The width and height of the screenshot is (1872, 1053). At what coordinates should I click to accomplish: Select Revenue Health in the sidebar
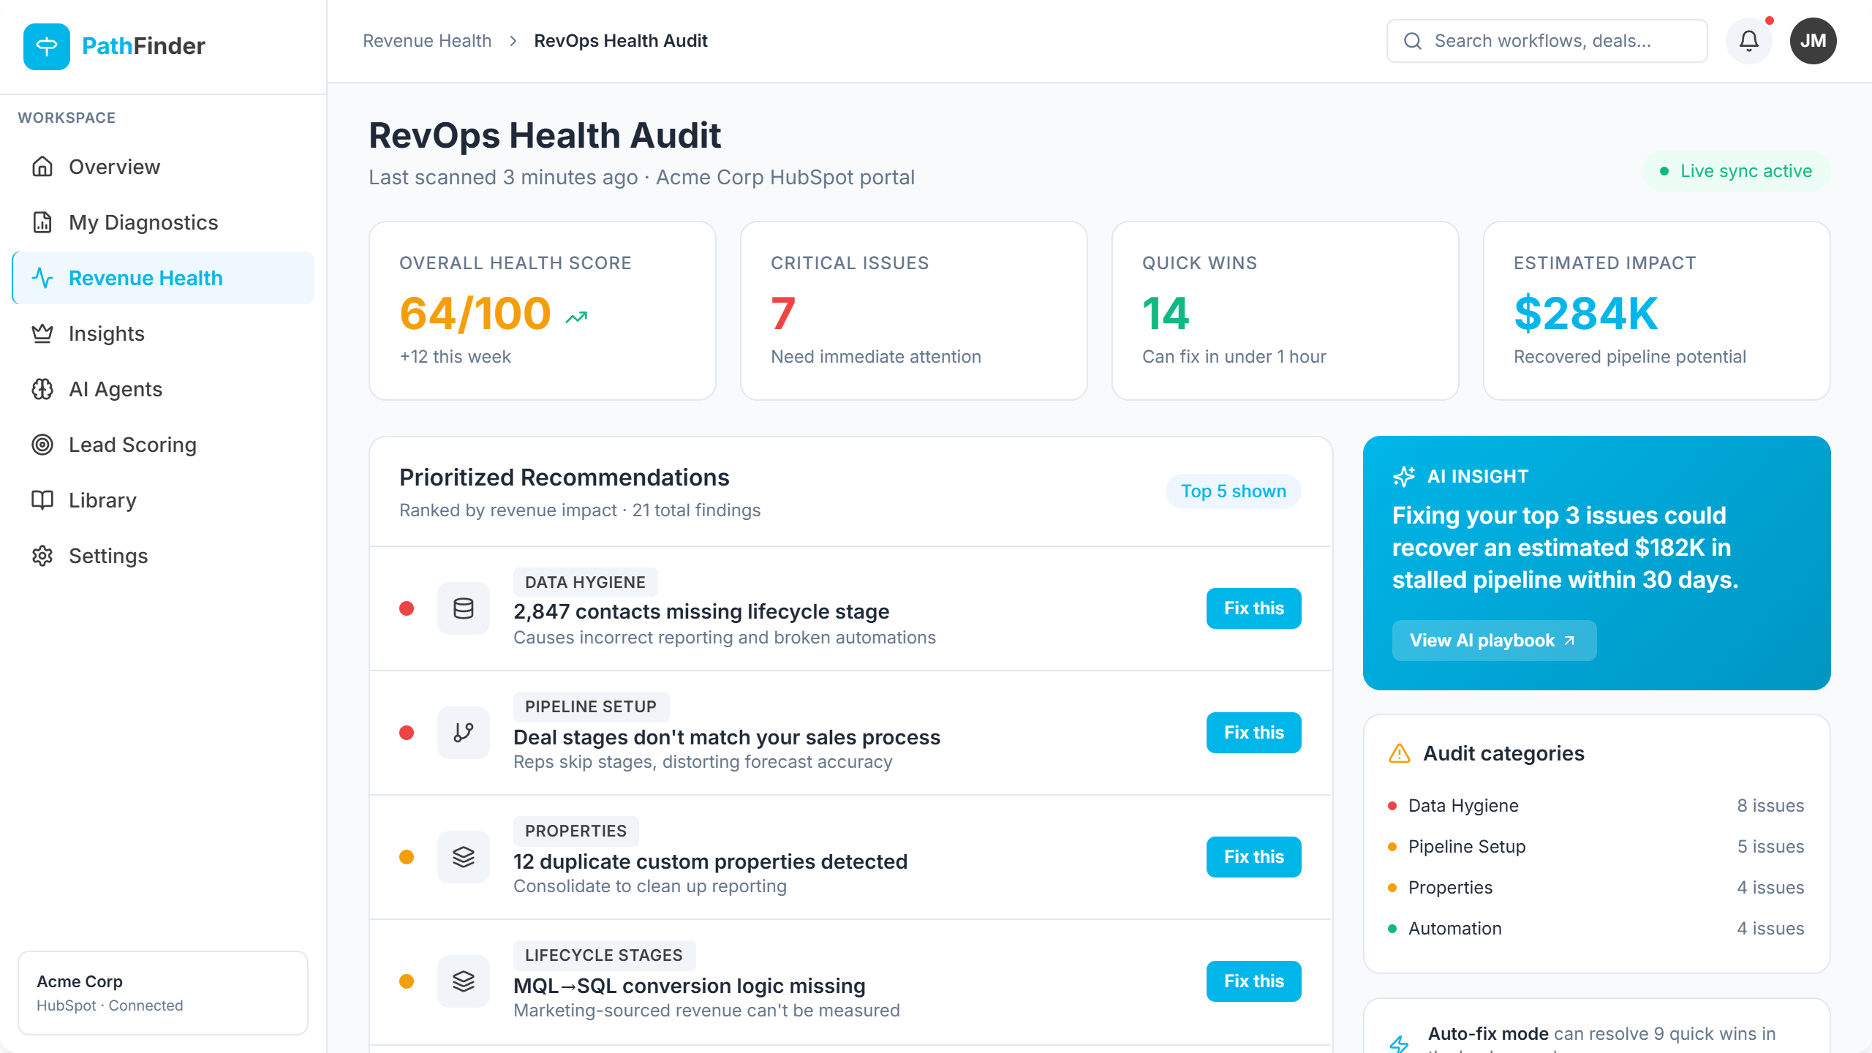(164, 278)
